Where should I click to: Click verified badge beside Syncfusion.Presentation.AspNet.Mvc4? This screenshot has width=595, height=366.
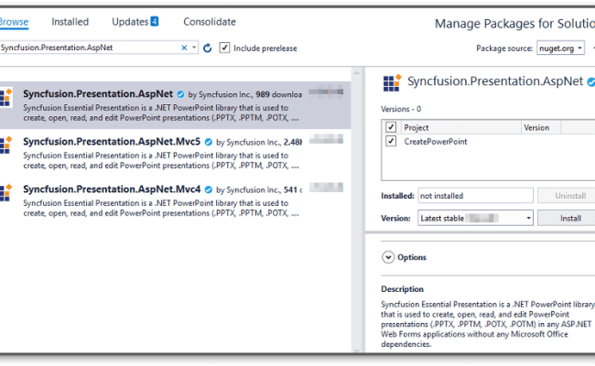point(209,189)
